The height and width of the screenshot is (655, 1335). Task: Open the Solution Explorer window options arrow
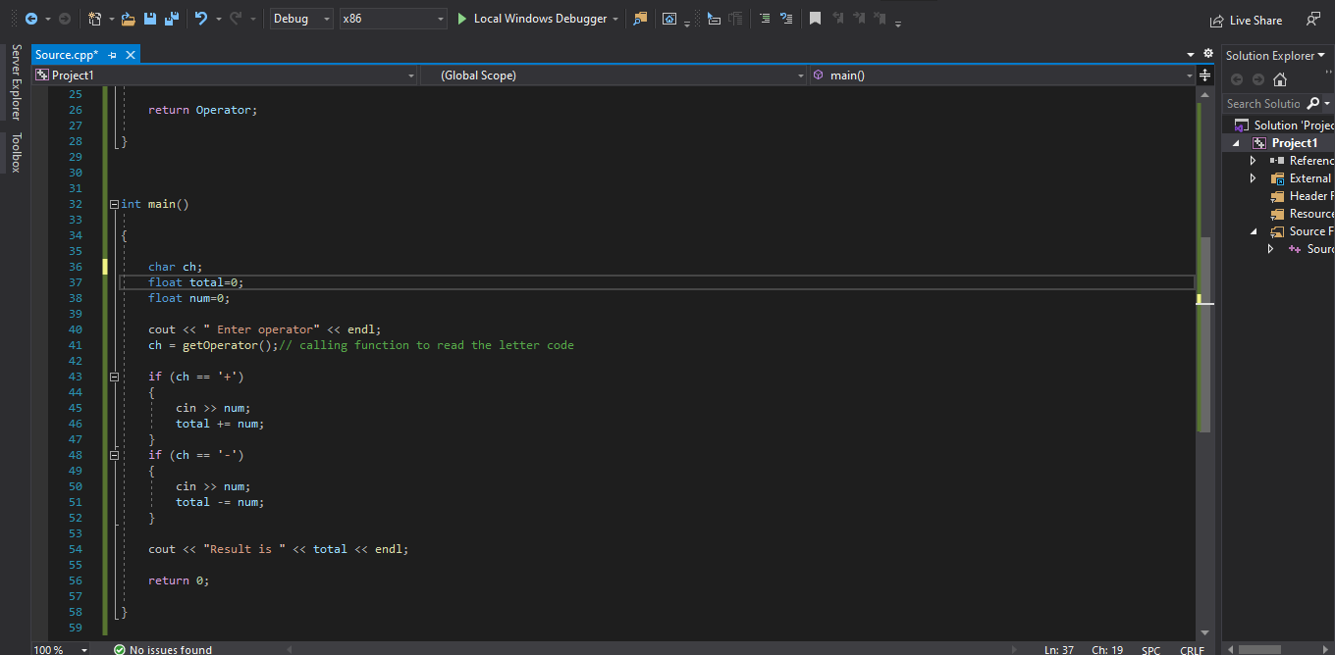pos(1321,56)
